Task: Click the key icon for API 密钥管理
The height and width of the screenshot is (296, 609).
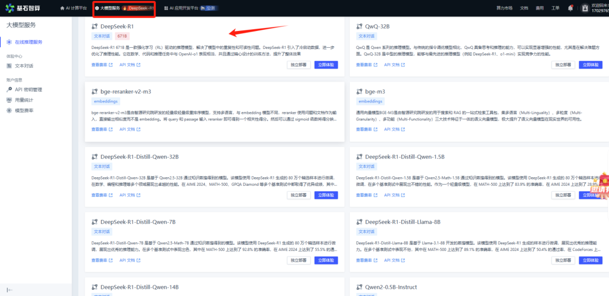Action: coord(10,89)
